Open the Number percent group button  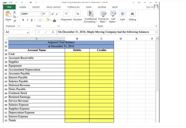click(78, 17)
